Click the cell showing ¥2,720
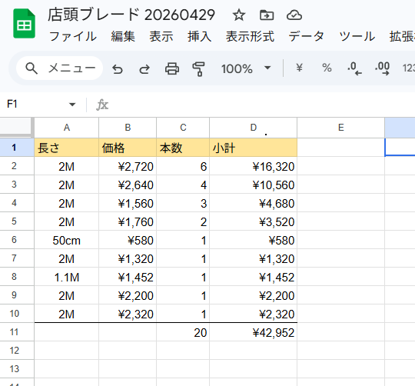Viewport: 415px width, 386px height. tap(128, 166)
